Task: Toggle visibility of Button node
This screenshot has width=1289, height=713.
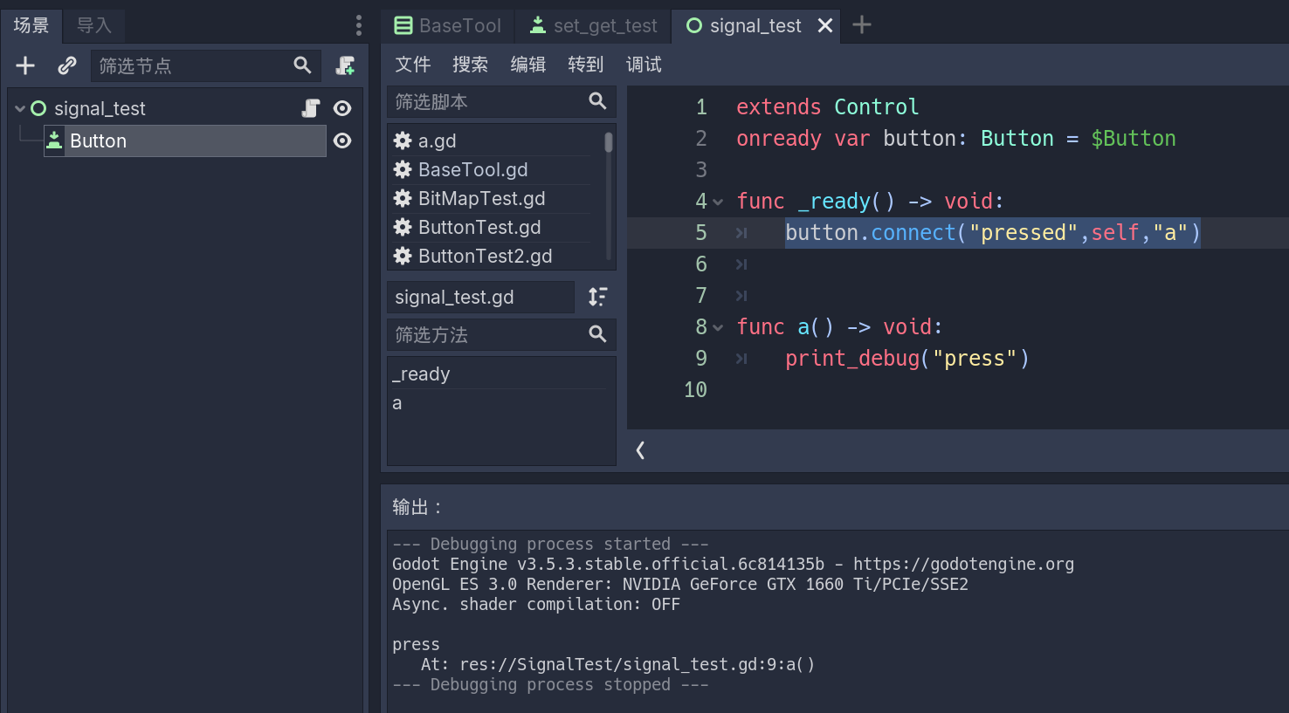Action: (x=342, y=141)
